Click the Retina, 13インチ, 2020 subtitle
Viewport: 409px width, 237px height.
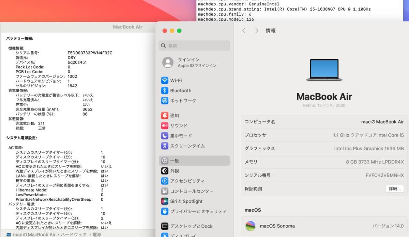pyautogui.click(x=324, y=105)
